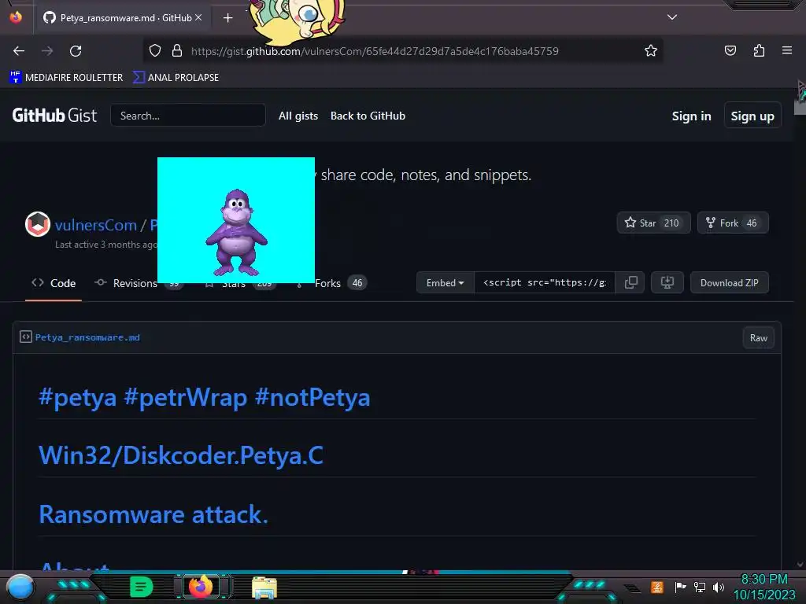Image resolution: width=806 pixels, height=604 pixels.
Task: Click the purple gorilla character image
Action: tap(236, 232)
